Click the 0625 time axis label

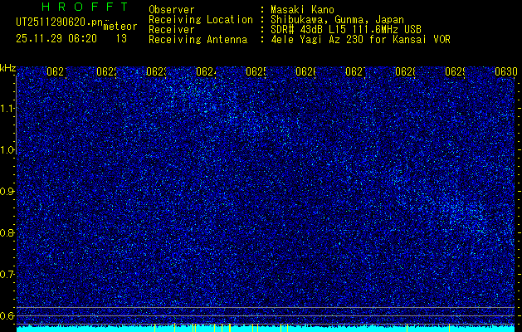click(256, 71)
